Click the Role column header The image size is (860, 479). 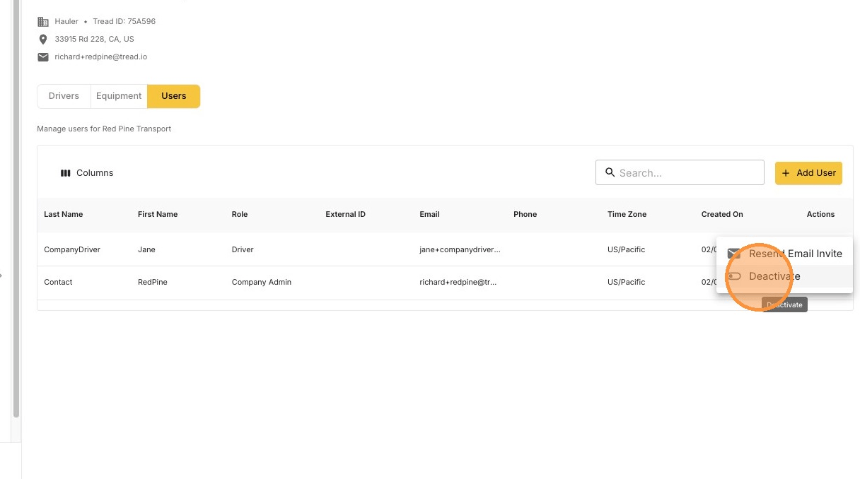240,214
